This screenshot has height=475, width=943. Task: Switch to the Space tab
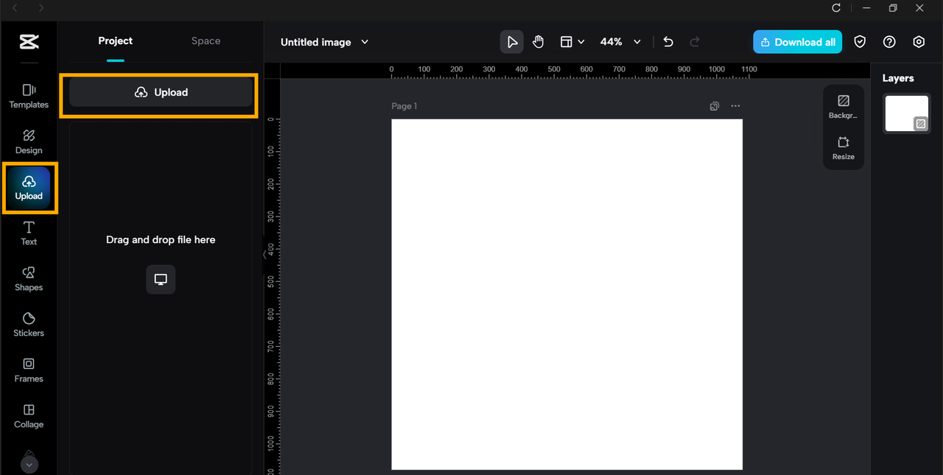pos(206,41)
